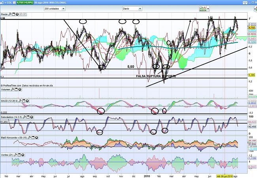The width and height of the screenshot is (257, 178).
Task: Click the move-up arrow in Precio header
Action: (x=21, y=14)
